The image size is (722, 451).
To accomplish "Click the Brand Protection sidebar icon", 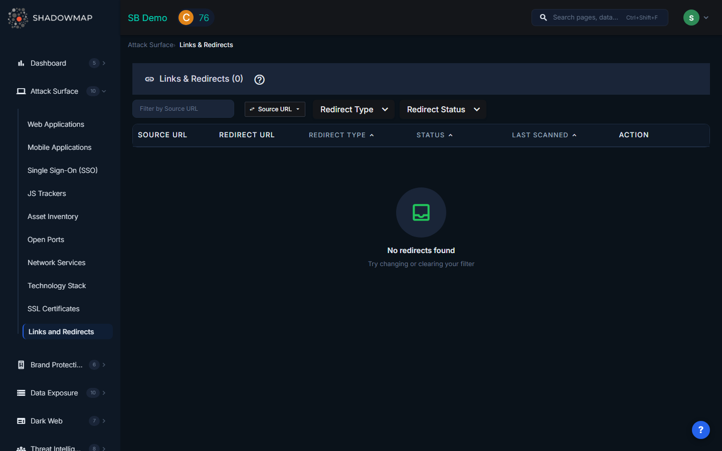I will (21, 365).
